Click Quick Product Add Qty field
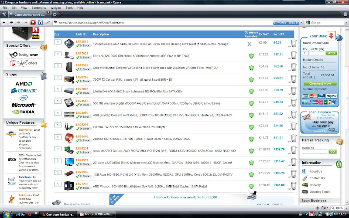This screenshot has height=218, width=349. point(306,53)
